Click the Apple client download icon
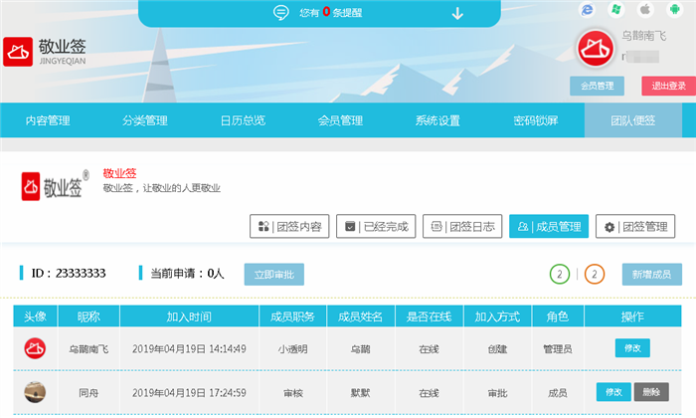The height and width of the screenshot is (418, 696). pos(644,9)
